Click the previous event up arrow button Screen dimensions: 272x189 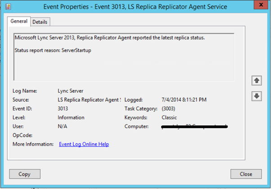tap(257, 81)
